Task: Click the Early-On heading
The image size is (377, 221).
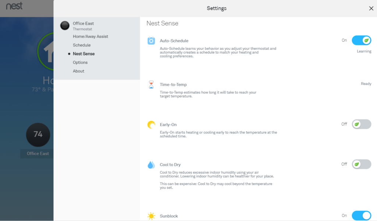Action: pyautogui.click(x=168, y=125)
